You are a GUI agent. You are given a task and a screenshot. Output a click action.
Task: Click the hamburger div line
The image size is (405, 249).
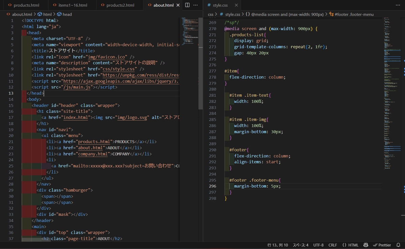65,190
